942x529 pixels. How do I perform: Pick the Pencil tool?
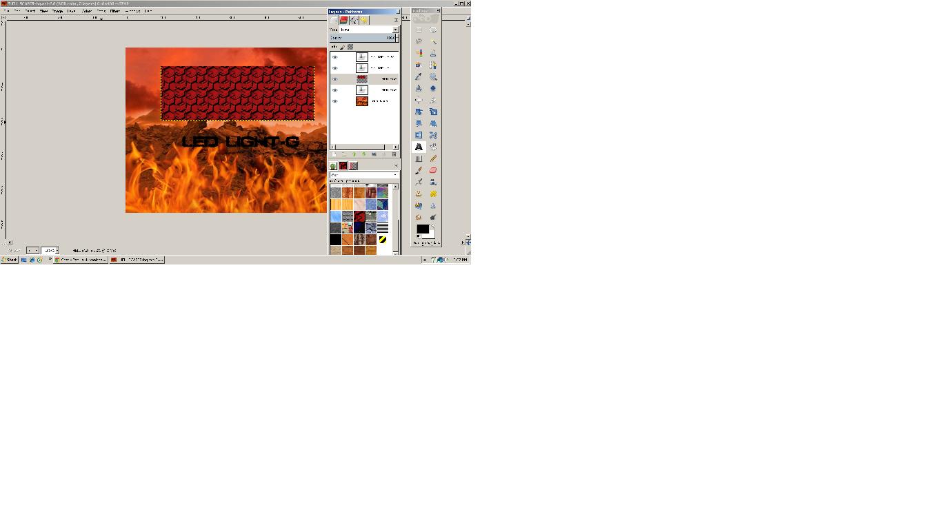pyautogui.click(x=433, y=158)
